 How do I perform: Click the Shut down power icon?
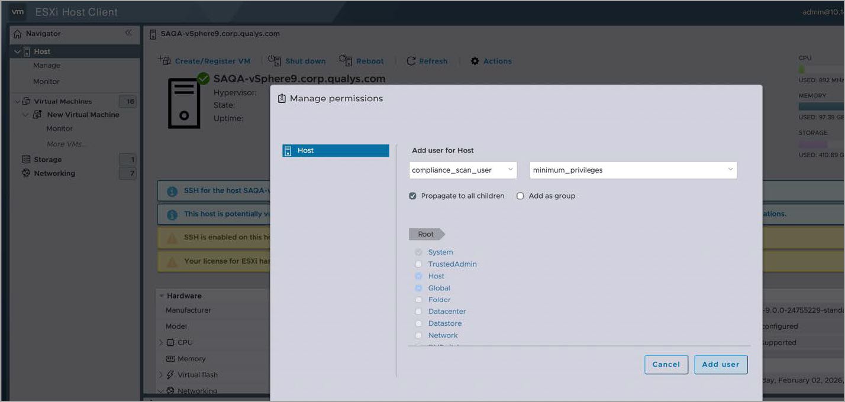[275, 61]
